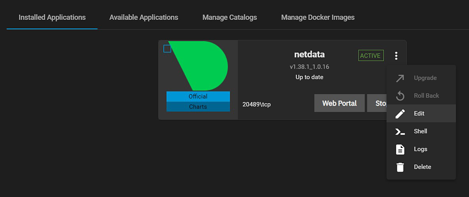Viewport: 469px width, 197px height.
Task: Select the Installed Applications tab
Action: point(52,17)
